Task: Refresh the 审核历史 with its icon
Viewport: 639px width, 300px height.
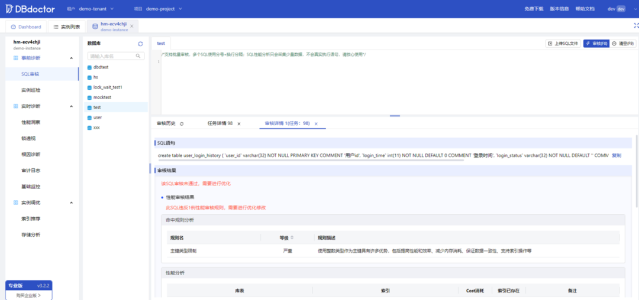Action: click(182, 123)
